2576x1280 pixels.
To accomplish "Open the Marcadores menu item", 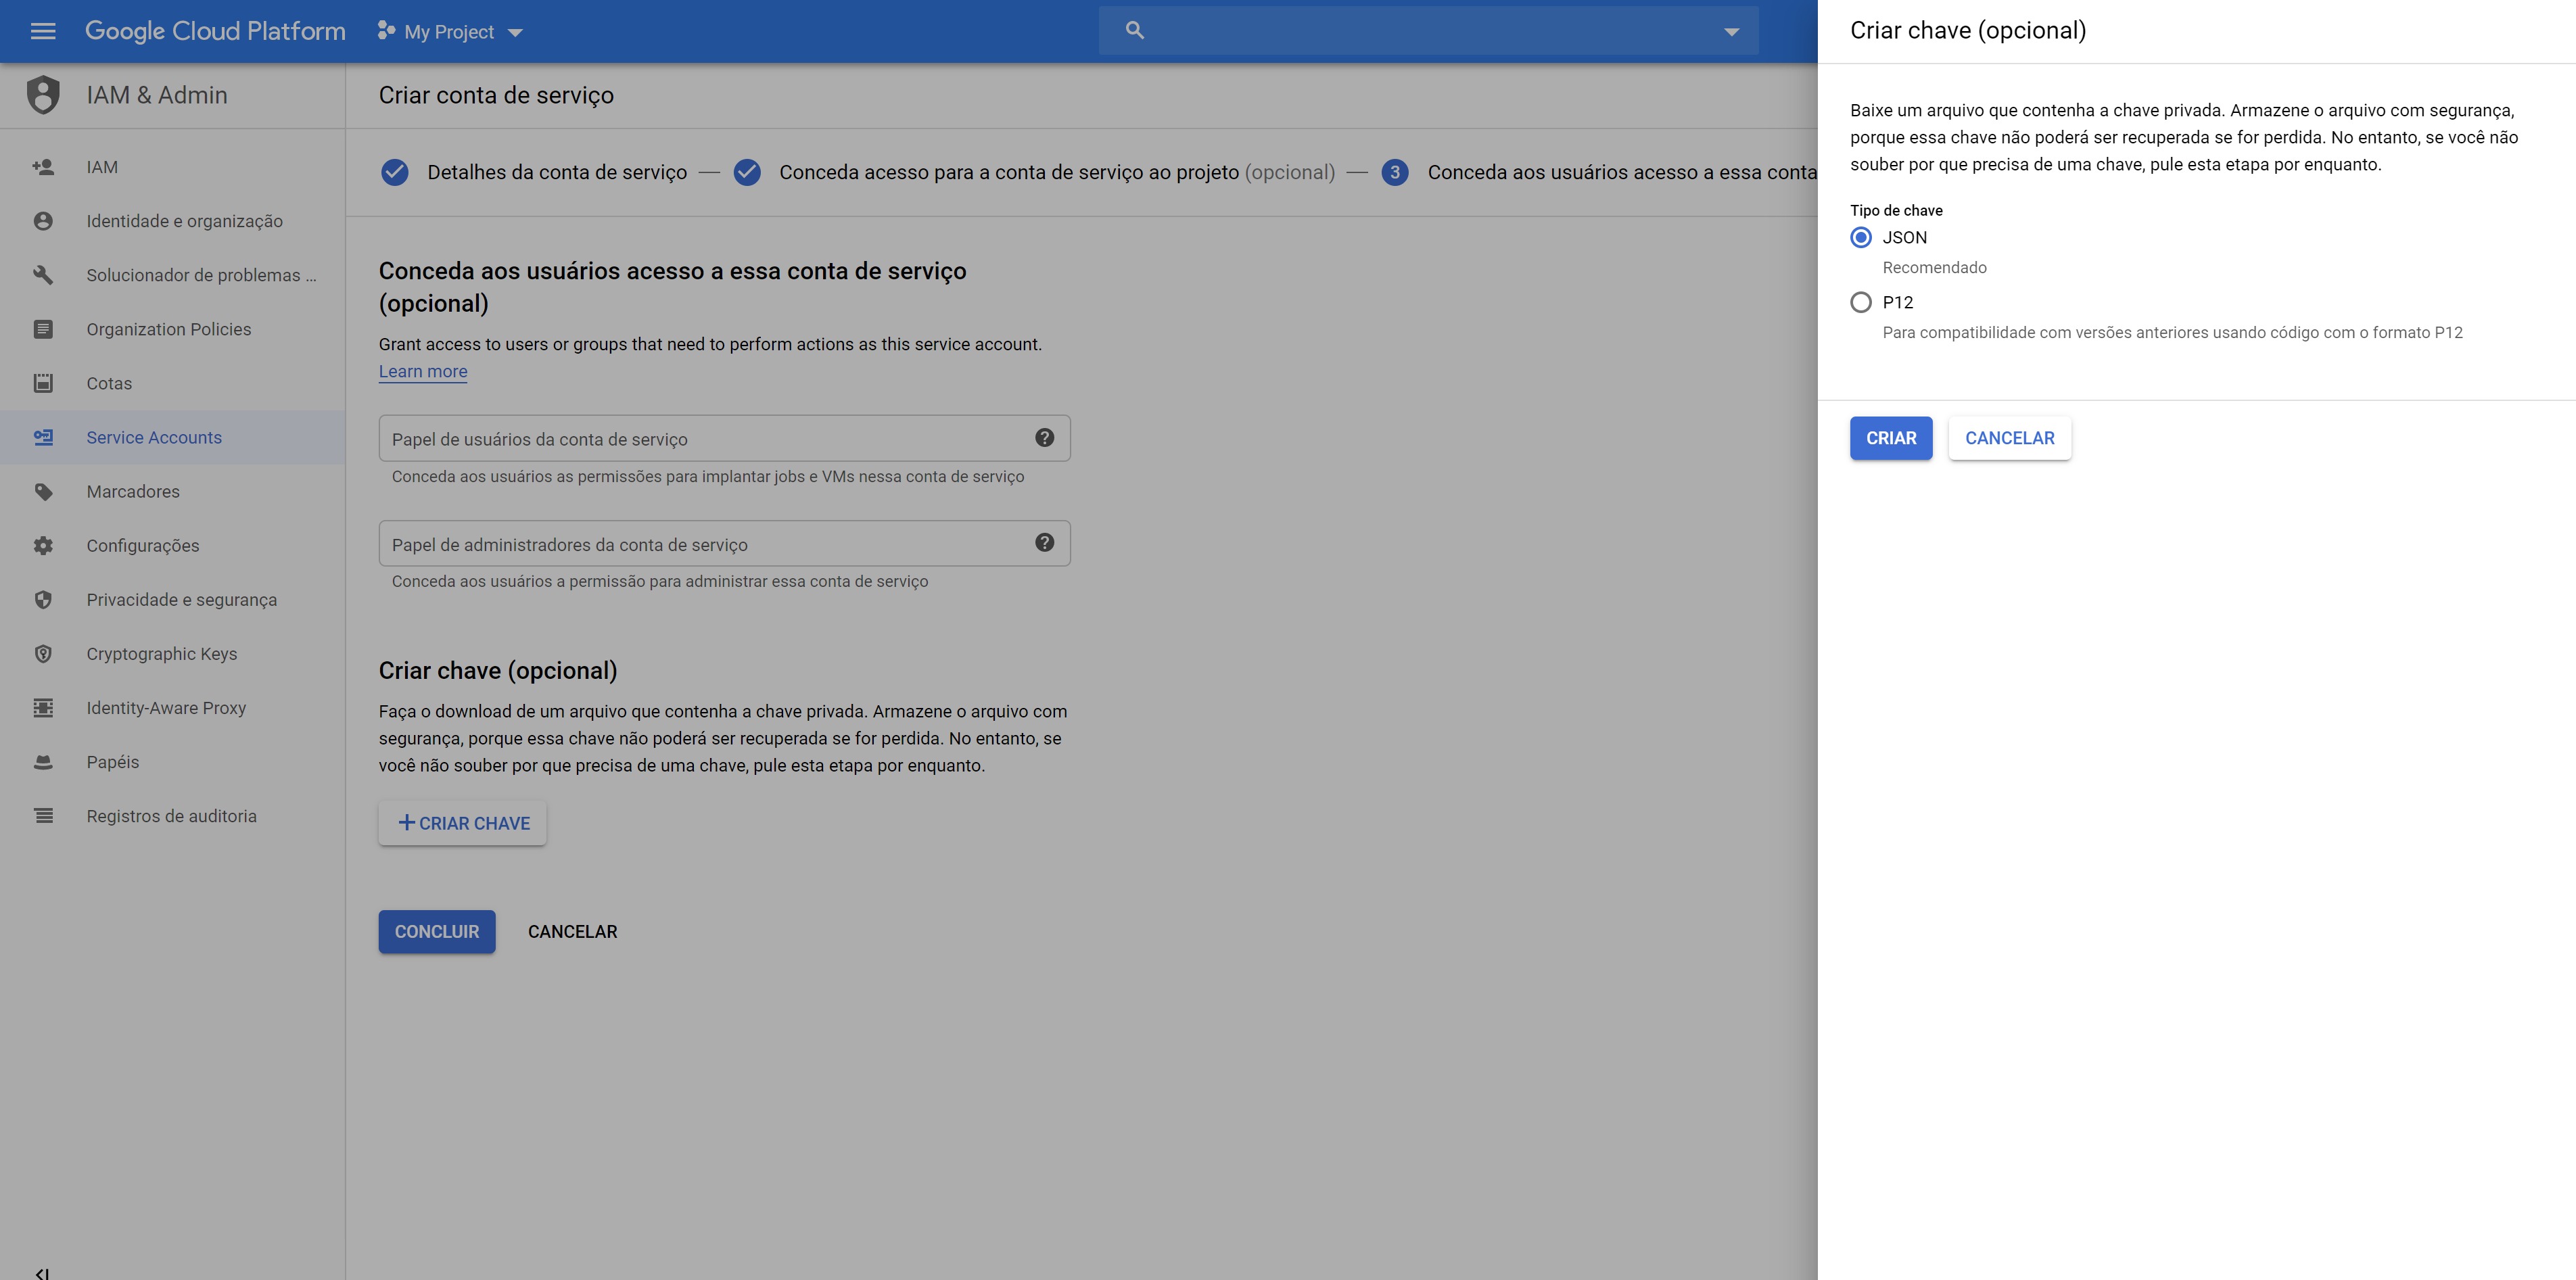I will pos(172,491).
